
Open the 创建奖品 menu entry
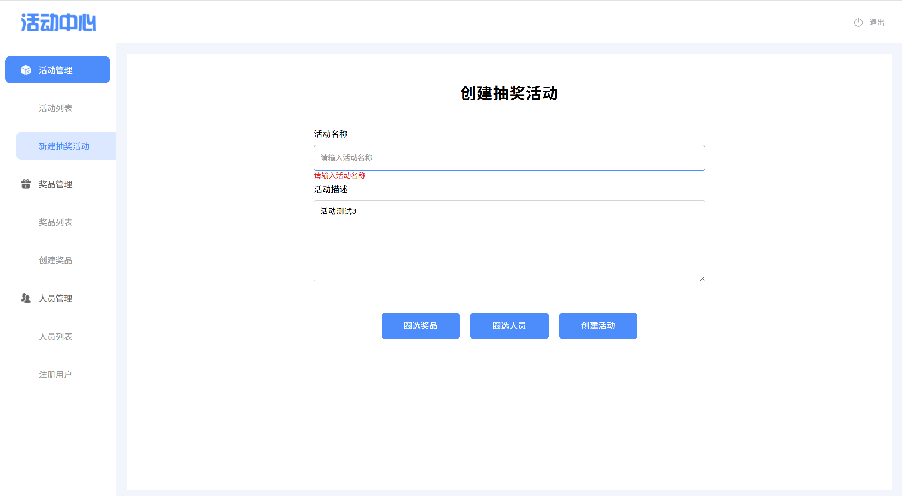point(56,260)
